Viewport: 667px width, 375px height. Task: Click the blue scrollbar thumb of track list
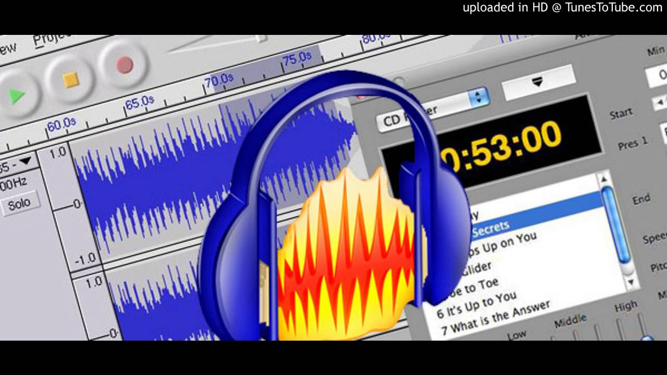(616, 225)
